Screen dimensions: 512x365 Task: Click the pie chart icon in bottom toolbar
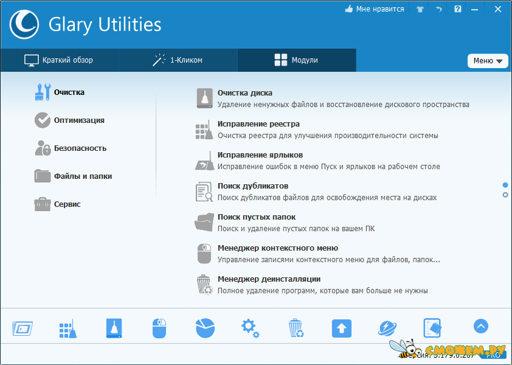pyautogui.click(x=205, y=328)
